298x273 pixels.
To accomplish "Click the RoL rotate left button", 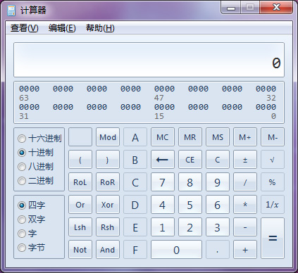I will (x=80, y=182).
